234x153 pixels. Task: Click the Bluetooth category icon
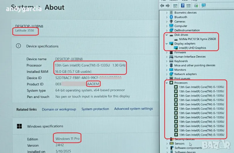(x=171, y=17)
